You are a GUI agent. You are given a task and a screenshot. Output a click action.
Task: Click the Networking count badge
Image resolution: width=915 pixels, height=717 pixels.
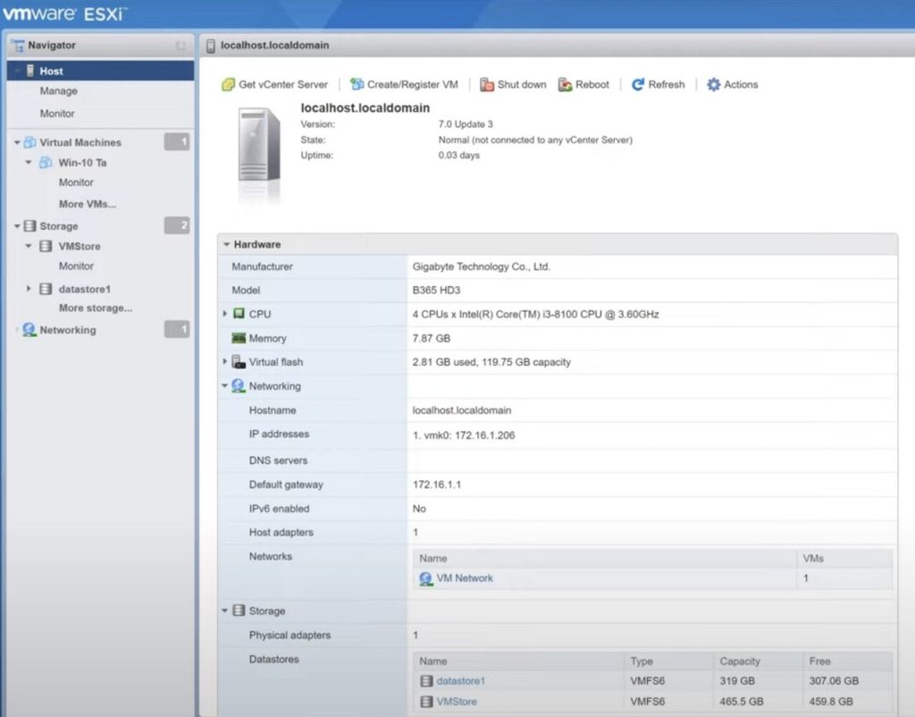pyautogui.click(x=177, y=329)
